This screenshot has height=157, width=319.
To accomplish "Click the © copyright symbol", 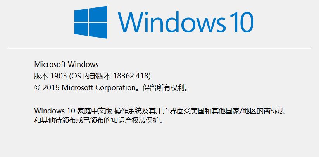I will [x=38, y=88].
